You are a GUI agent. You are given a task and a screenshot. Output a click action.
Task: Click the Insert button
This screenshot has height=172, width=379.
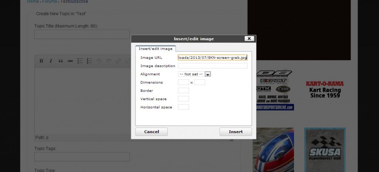coord(236,132)
